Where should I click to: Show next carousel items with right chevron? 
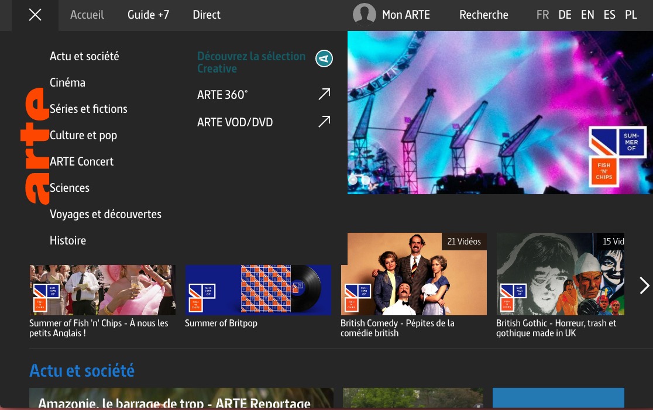[644, 285]
